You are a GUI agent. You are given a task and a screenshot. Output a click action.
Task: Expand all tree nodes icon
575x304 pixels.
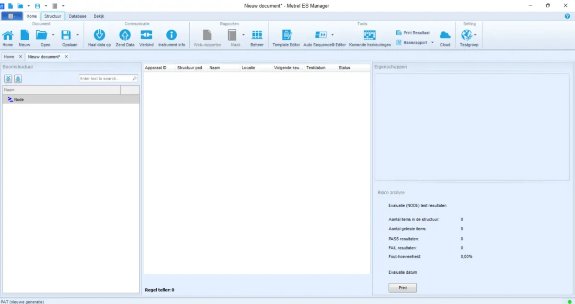pos(8,79)
